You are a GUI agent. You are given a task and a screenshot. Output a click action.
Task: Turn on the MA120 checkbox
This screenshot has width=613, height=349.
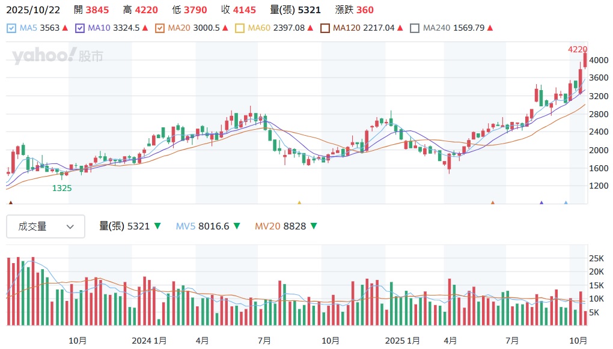pos(325,28)
